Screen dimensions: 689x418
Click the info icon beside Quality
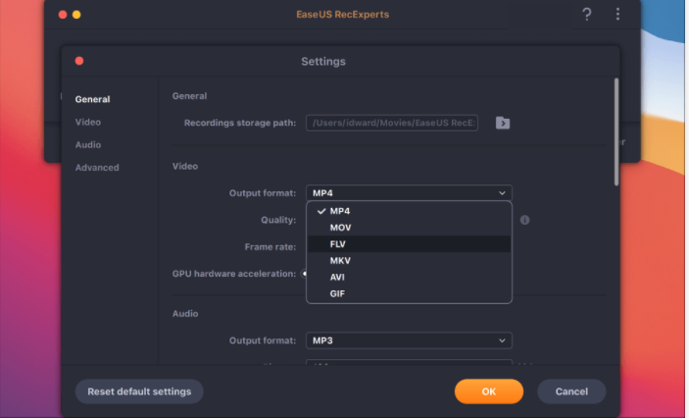tap(524, 220)
